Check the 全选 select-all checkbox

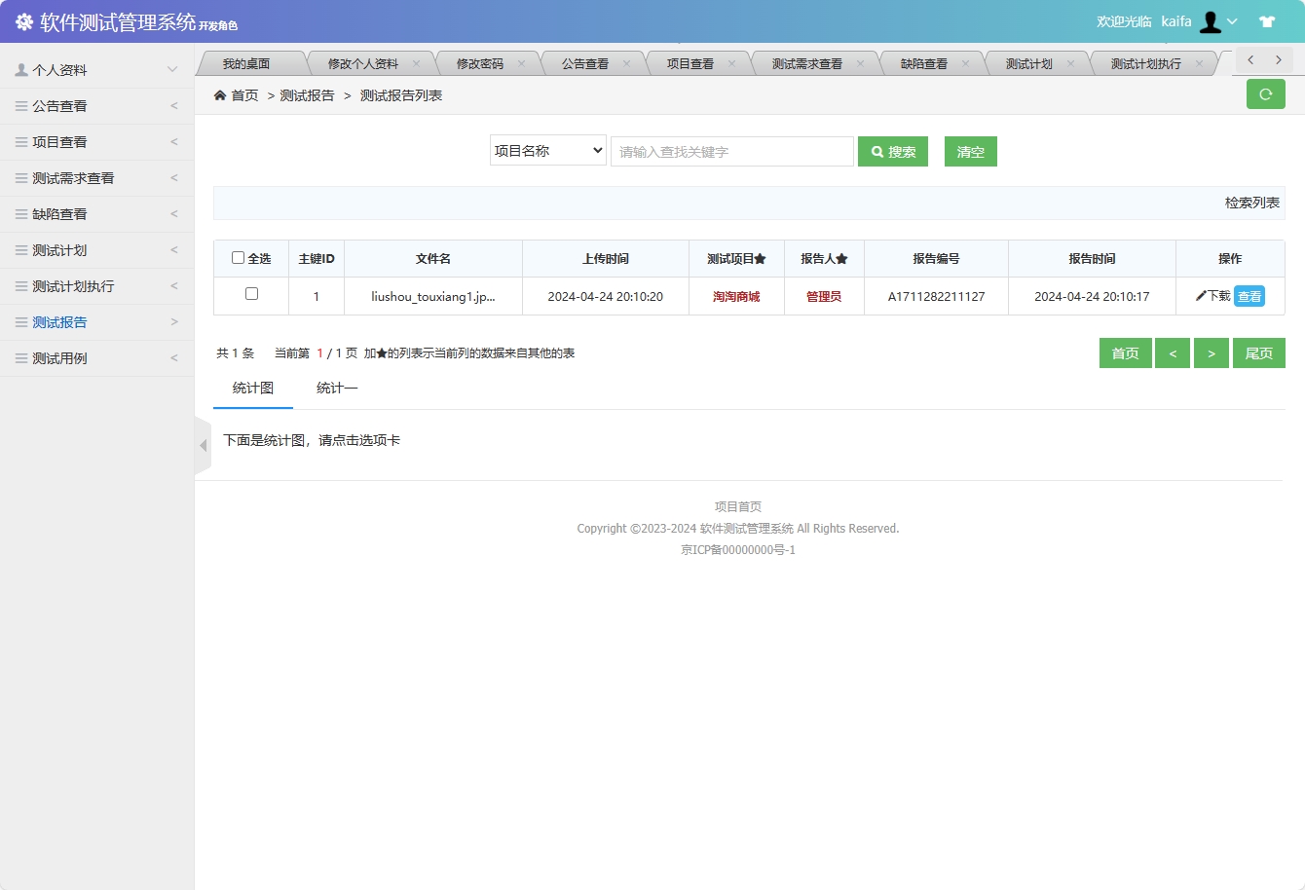click(238, 257)
